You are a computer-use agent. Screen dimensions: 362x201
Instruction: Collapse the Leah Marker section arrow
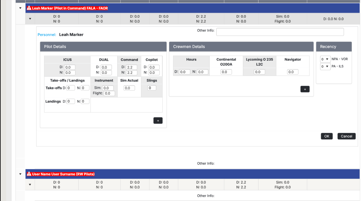pos(20,8)
